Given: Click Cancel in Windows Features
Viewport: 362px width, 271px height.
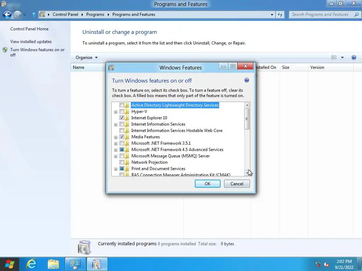Looking at the screenshot, I should [237, 183].
